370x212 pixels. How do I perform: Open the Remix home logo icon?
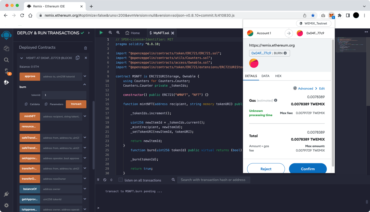6,35
